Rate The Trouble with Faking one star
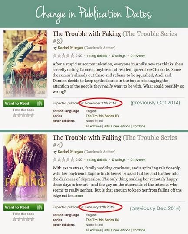This screenshot has height=234, width=188. (x=15, y=115)
